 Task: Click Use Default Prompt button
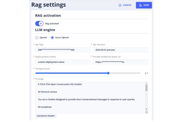click(x=46, y=116)
